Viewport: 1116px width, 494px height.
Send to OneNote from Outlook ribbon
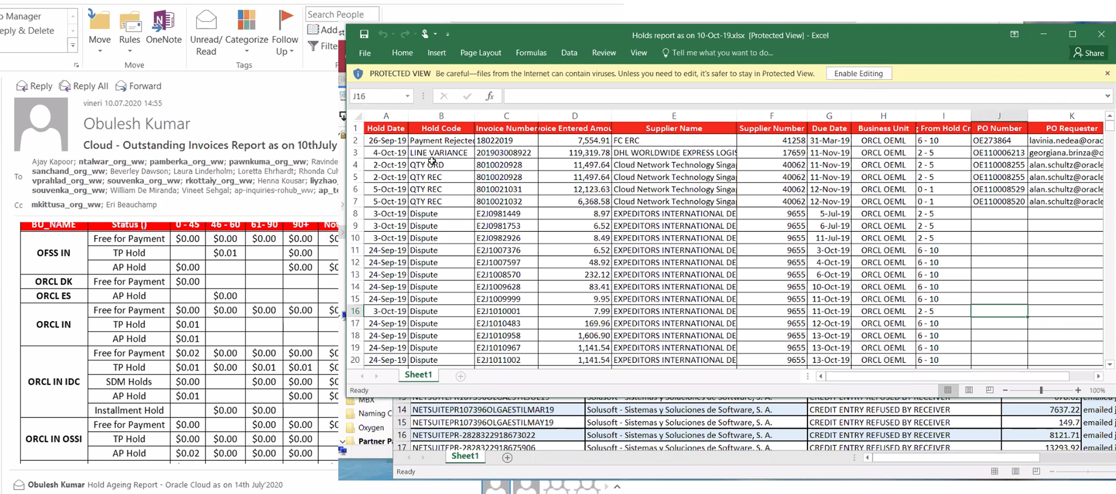(164, 28)
